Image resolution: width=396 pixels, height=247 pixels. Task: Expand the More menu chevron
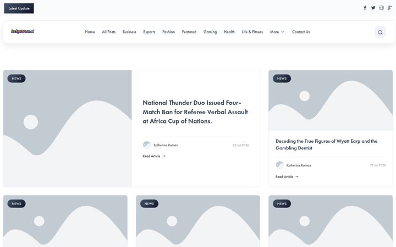[283, 32]
